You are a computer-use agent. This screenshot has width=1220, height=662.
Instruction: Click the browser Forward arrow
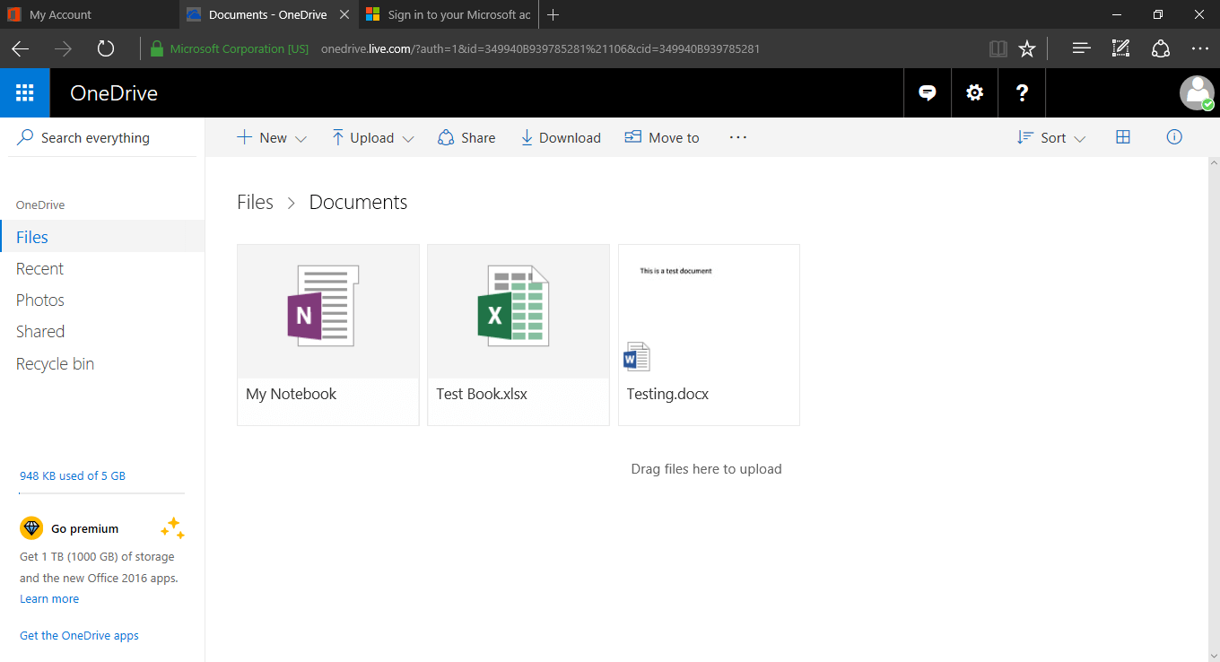[63, 48]
